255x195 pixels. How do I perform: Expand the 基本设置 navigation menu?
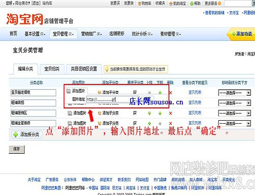[35, 34]
